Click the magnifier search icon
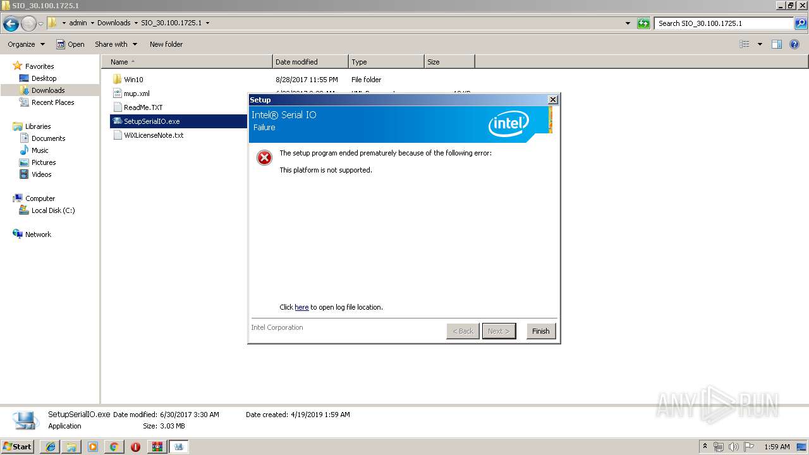This screenshot has width=809, height=455. click(x=801, y=23)
